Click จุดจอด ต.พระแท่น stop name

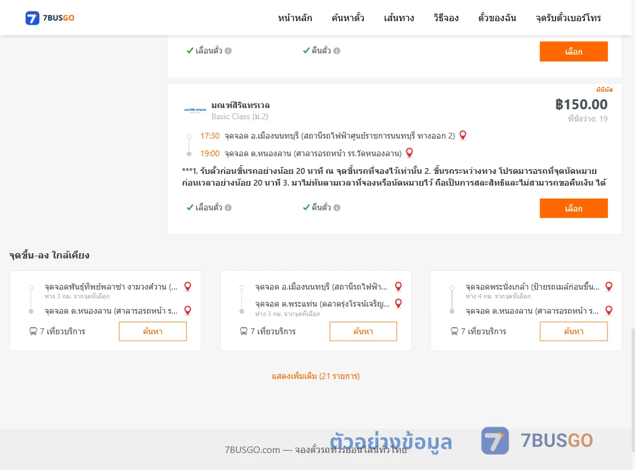pyautogui.click(x=322, y=304)
